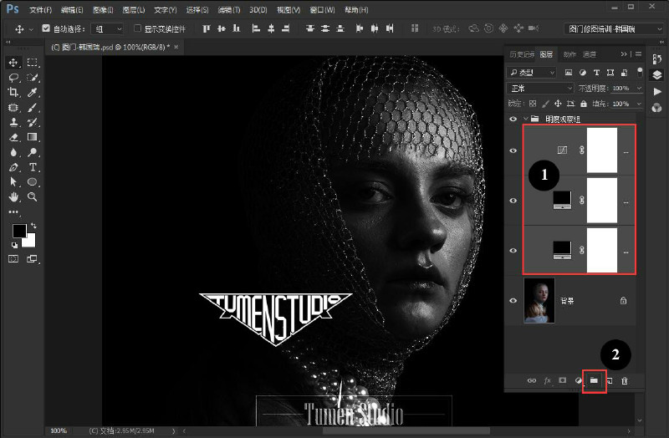Click the foreground color swatch
Screen dimensions: 669x438
[19, 231]
